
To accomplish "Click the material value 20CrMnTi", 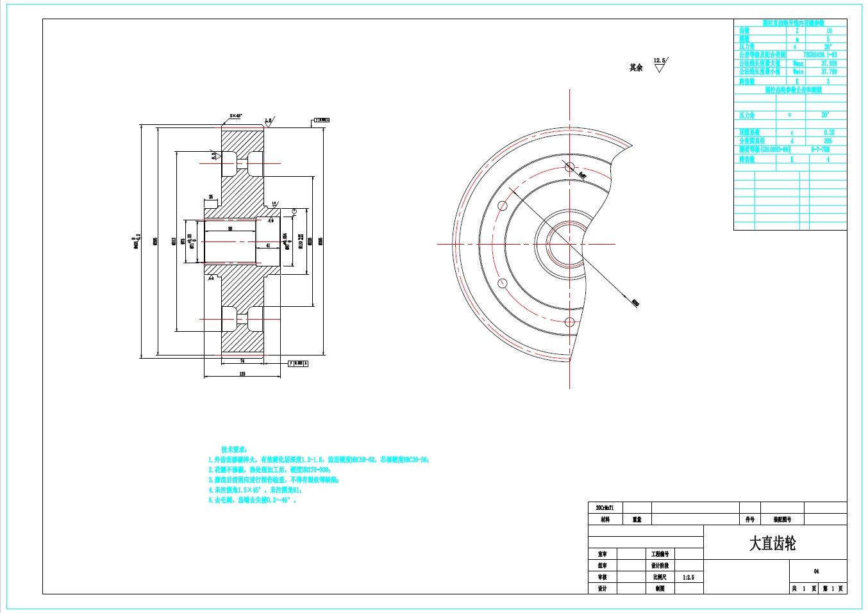I will point(605,508).
